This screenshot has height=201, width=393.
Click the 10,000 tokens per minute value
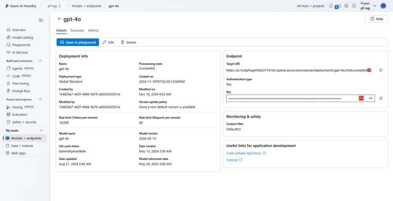(x=64, y=123)
